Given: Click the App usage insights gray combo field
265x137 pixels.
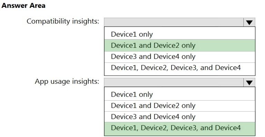Looking at the screenshot, I should click(x=179, y=82).
